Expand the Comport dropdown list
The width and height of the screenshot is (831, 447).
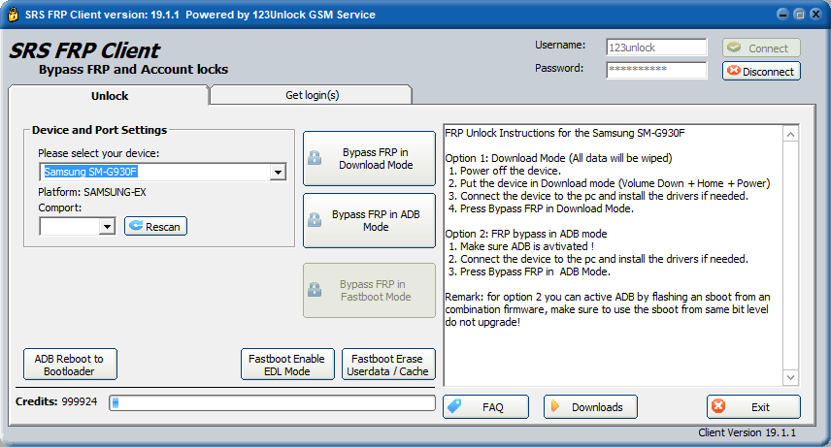pyautogui.click(x=107, y=226)
